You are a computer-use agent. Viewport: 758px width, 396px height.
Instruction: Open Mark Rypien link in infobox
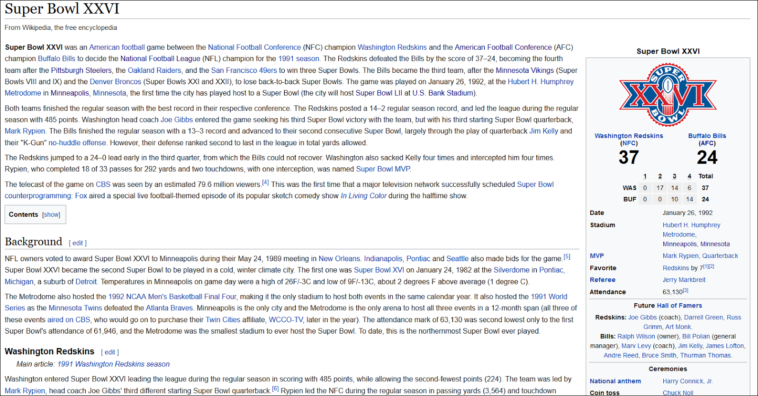(680, 256)
